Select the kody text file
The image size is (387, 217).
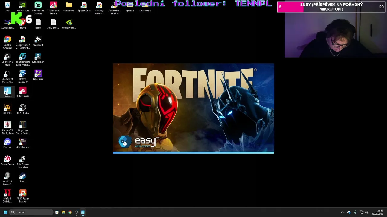38,24
